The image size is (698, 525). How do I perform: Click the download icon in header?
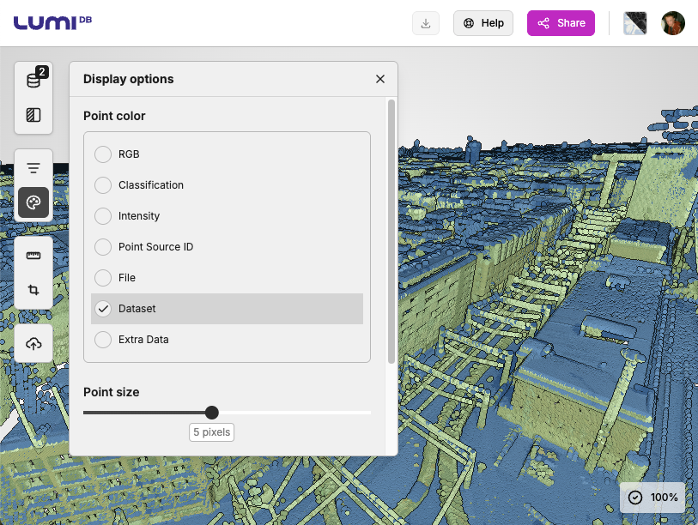pos(426,23)
